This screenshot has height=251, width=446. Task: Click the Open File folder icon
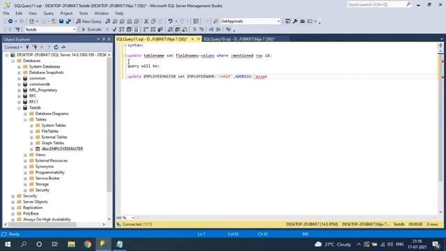[x=54, y=22]
